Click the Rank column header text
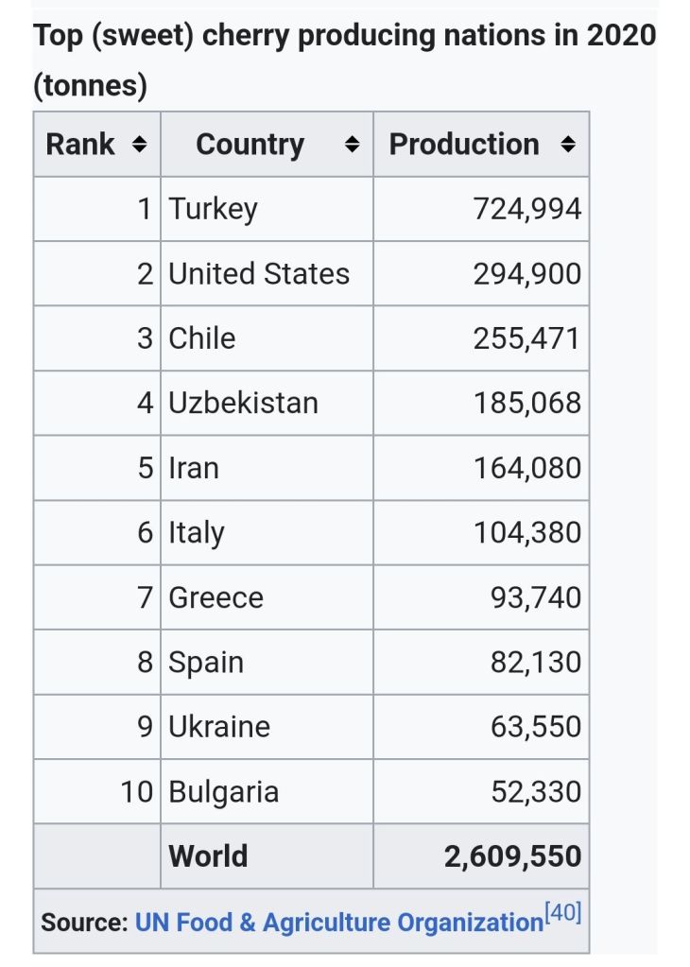Screen dimensions: 690x967 [x=80, y=145]
